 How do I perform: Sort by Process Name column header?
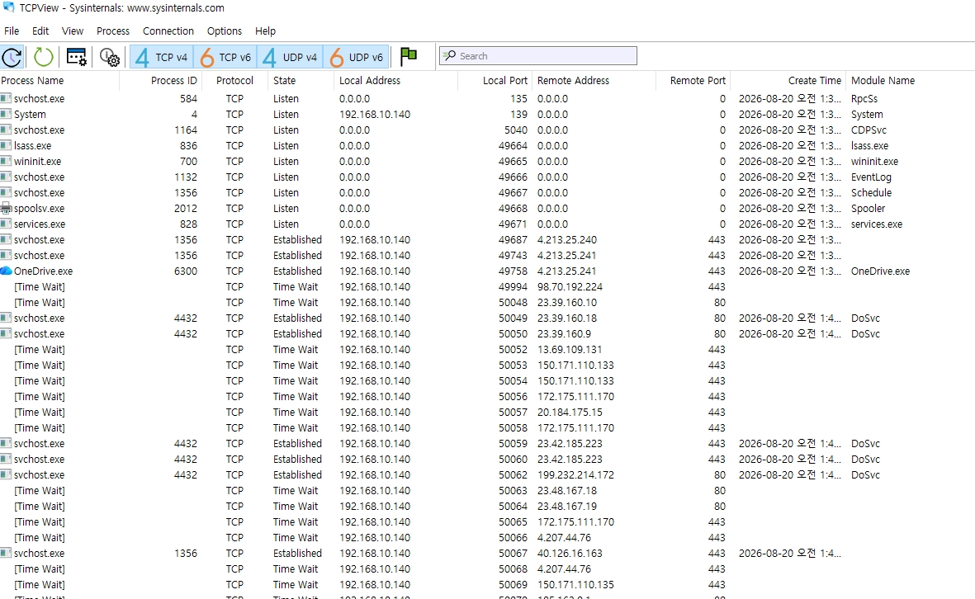pos(59,81)
